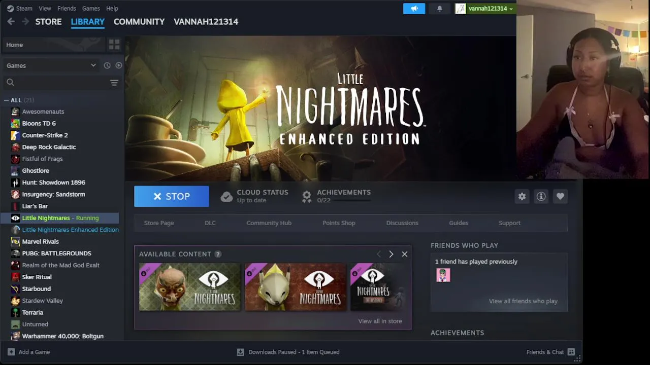Select PUBG: BATTLEGROUNDS game icon

coord(15,253)
